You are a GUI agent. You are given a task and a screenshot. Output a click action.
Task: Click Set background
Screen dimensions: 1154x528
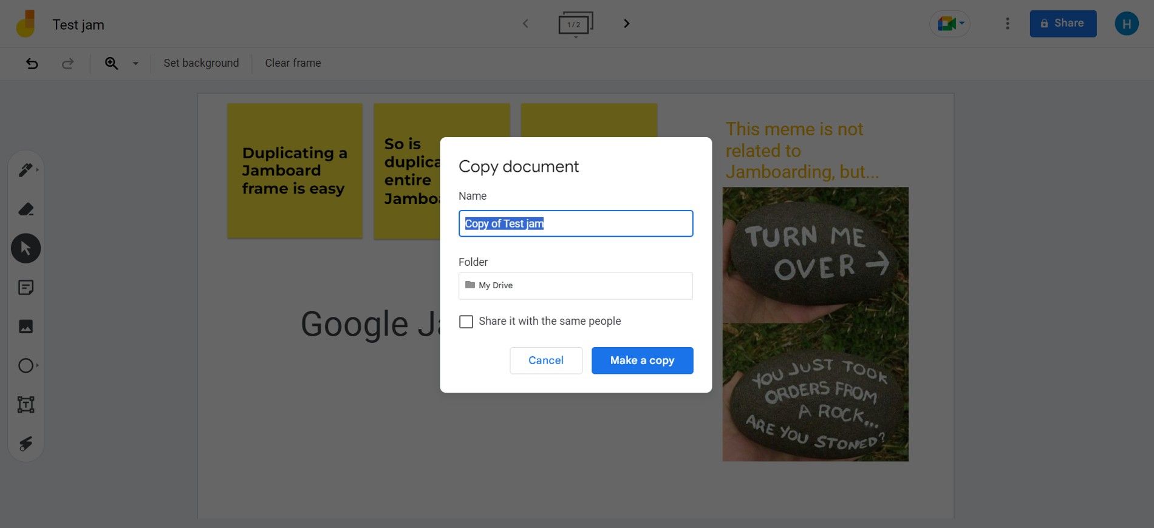[x=201, y=63]
